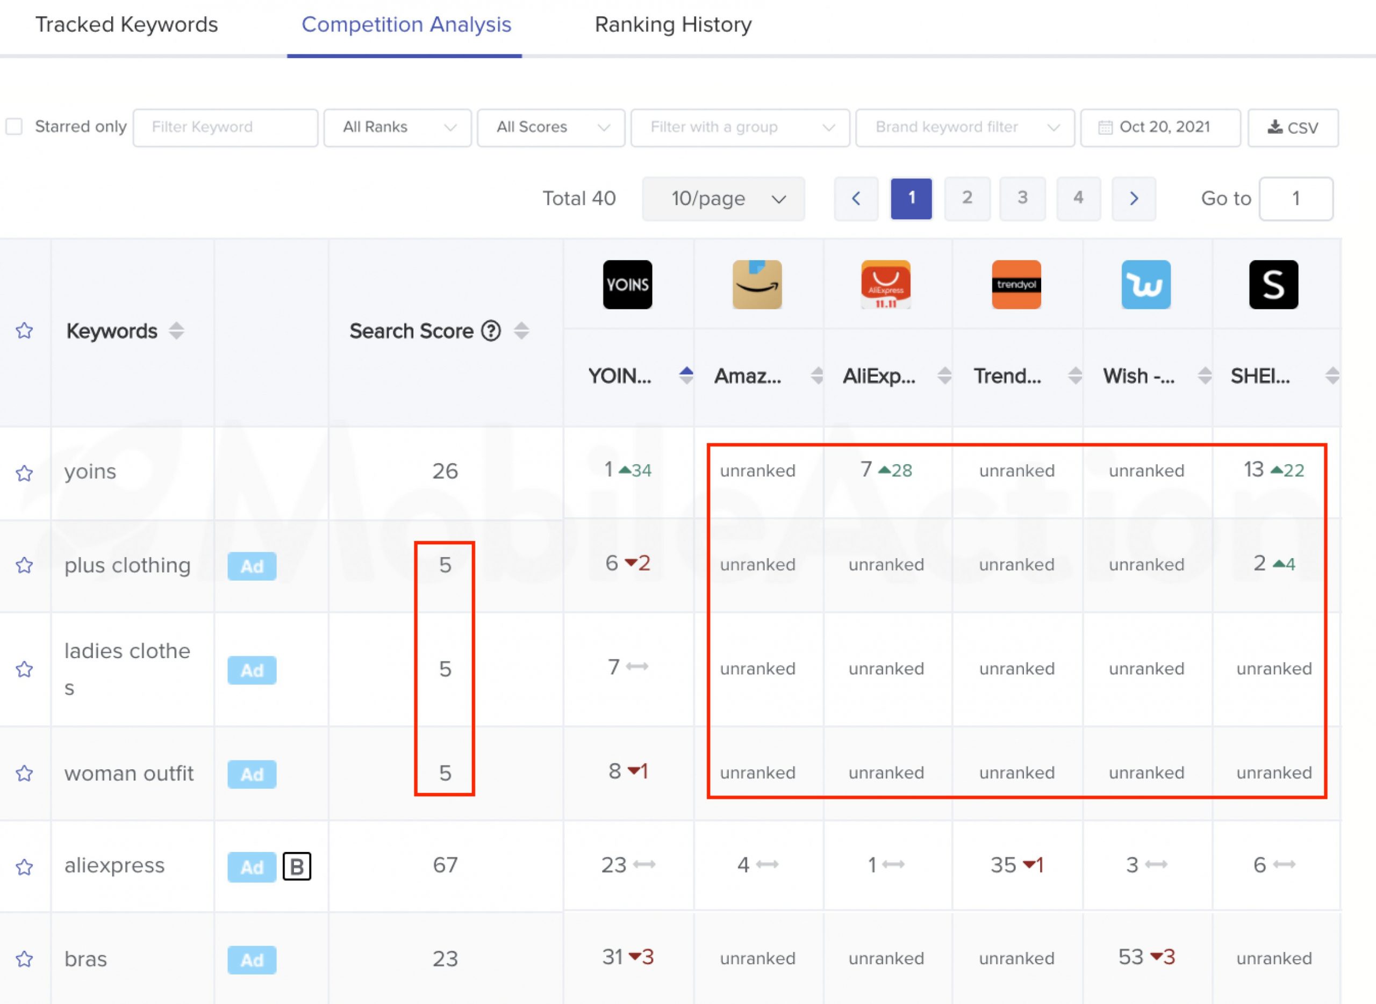Click the yoins keyword text

click(x=90, y=472)
